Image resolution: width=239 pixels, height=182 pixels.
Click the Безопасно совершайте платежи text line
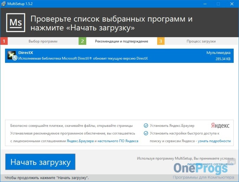(72, 125)
